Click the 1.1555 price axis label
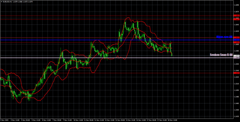The image size is (240, 122). pyautogui.click(x=236, y=64)
